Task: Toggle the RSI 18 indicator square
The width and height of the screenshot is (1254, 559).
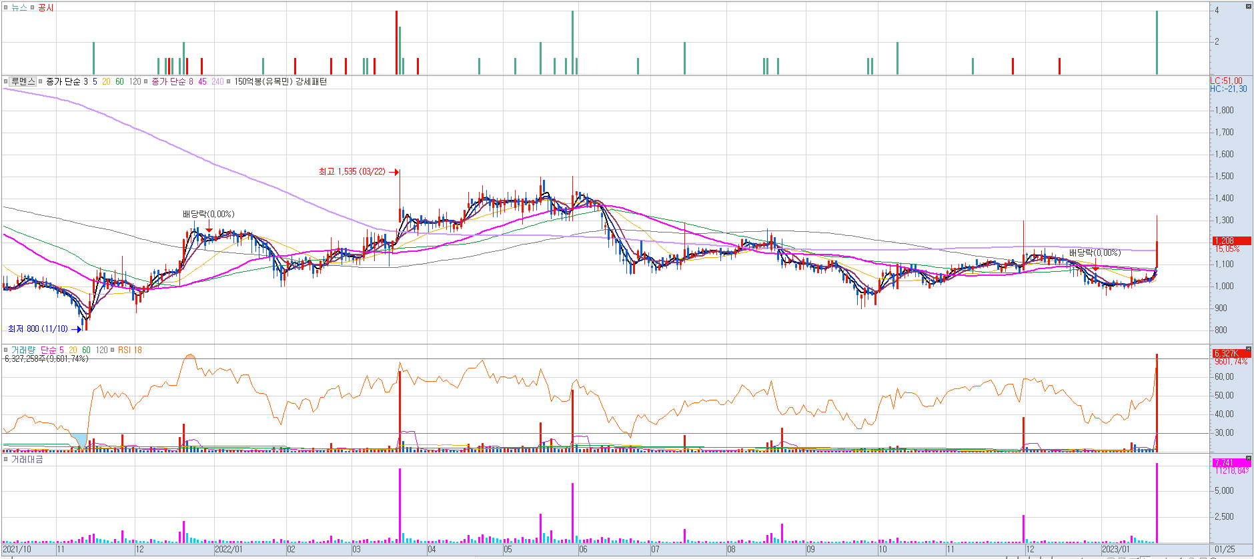Action: [x=113, y=350]
